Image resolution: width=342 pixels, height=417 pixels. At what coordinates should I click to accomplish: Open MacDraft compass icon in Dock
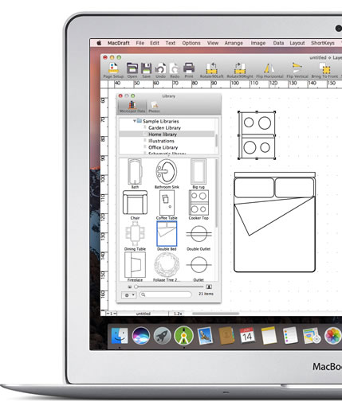183,335
